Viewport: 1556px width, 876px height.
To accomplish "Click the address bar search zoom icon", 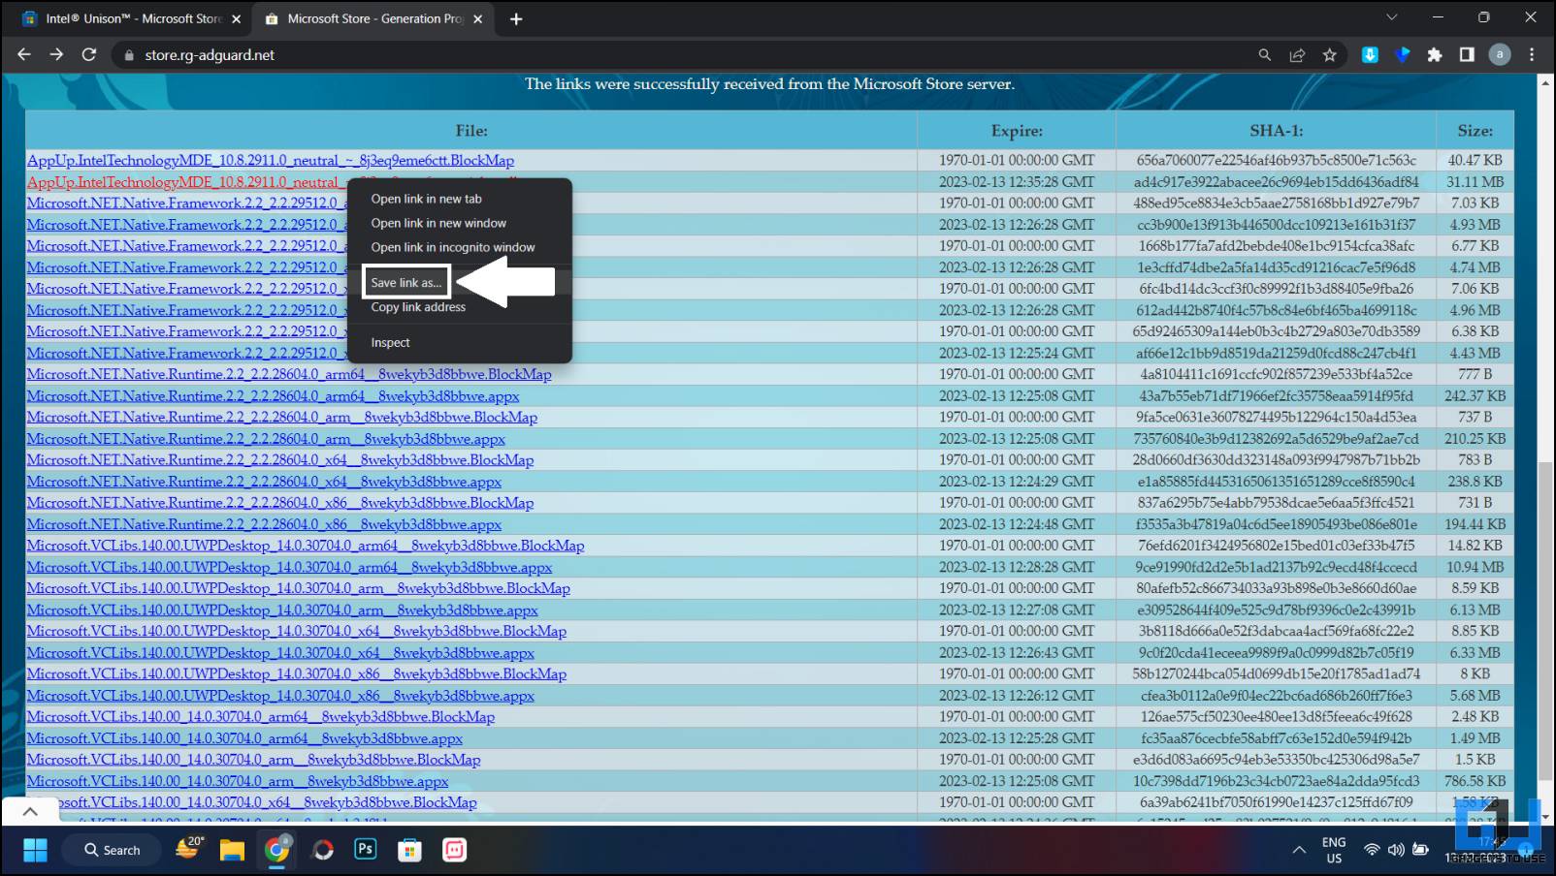I will [1264, 55].
